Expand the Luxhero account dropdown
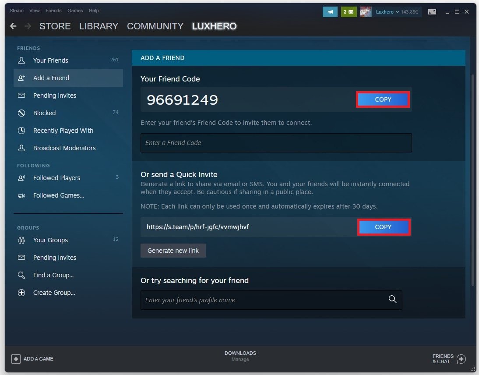The height and width of the screenshot is (375, 479). coord(387,12)
